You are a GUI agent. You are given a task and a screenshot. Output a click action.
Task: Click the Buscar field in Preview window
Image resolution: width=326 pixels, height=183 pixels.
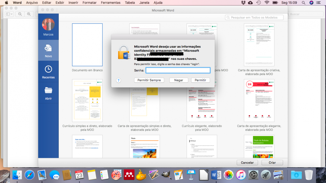coord(306,14)
